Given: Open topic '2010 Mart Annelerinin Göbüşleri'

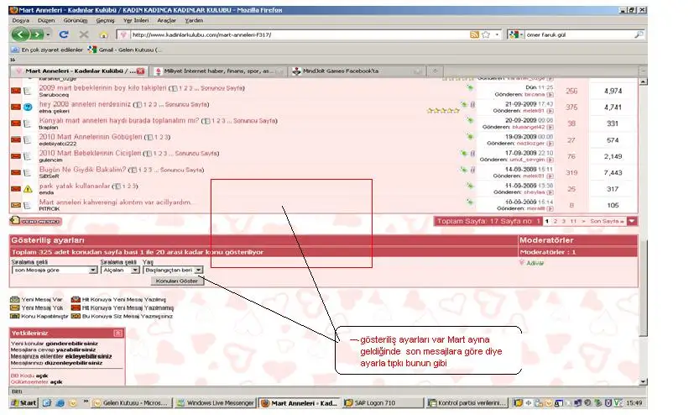Looking at the screenshot, I should [90, 137].
